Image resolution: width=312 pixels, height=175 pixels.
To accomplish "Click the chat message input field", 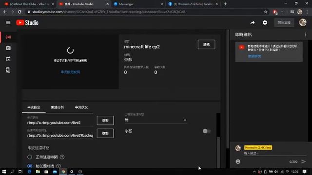I will [x=274, y=153].
